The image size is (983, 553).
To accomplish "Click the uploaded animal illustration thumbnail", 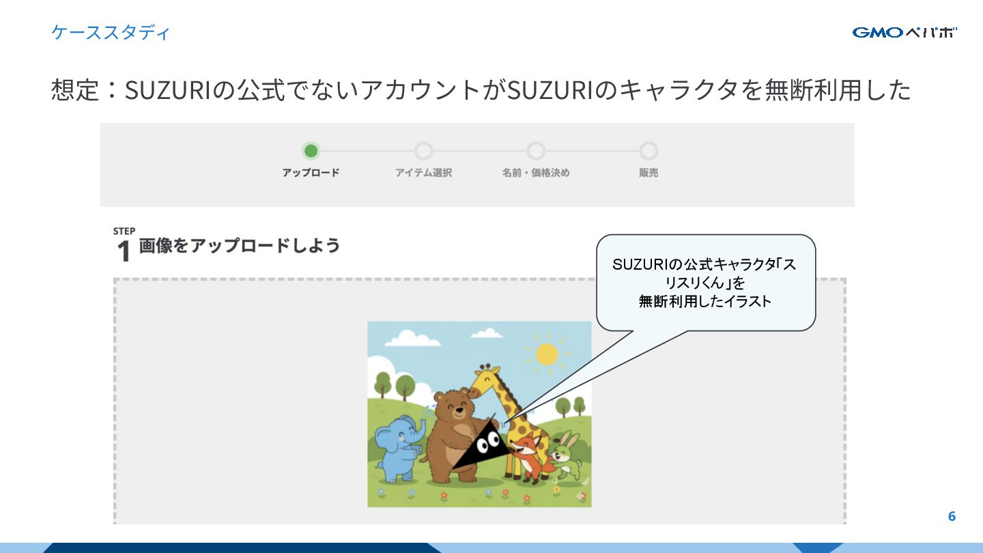I will tap(479, 414).
